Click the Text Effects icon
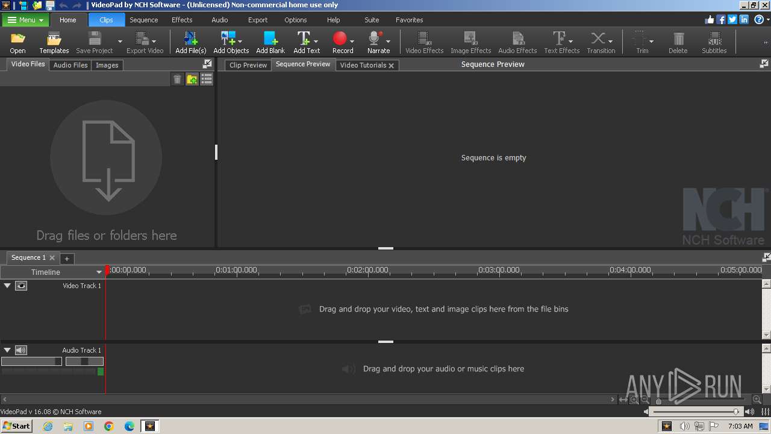Image resolution: width=771 pixels, height=434 pixels. coord(559,39)
